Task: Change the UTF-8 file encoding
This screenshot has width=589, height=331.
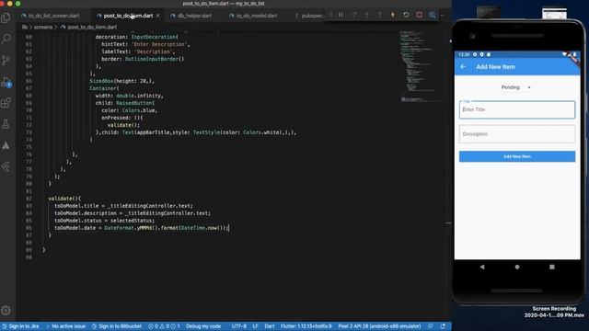Action: point(239,326)
